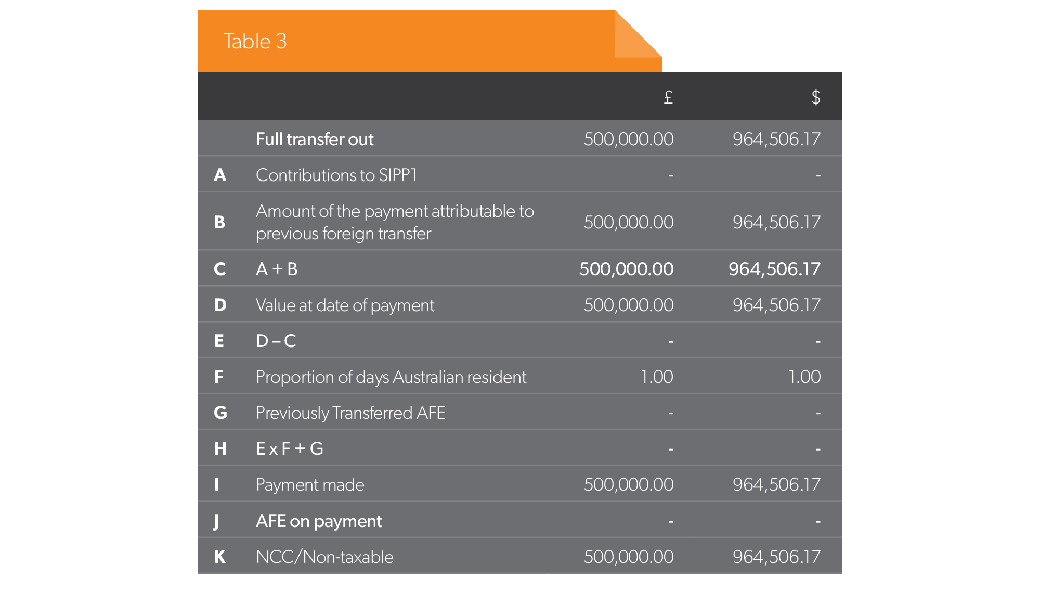This screenshot has height=591, width=1040.
Task: Click the E x F + G label
Action: pos(290,448)
